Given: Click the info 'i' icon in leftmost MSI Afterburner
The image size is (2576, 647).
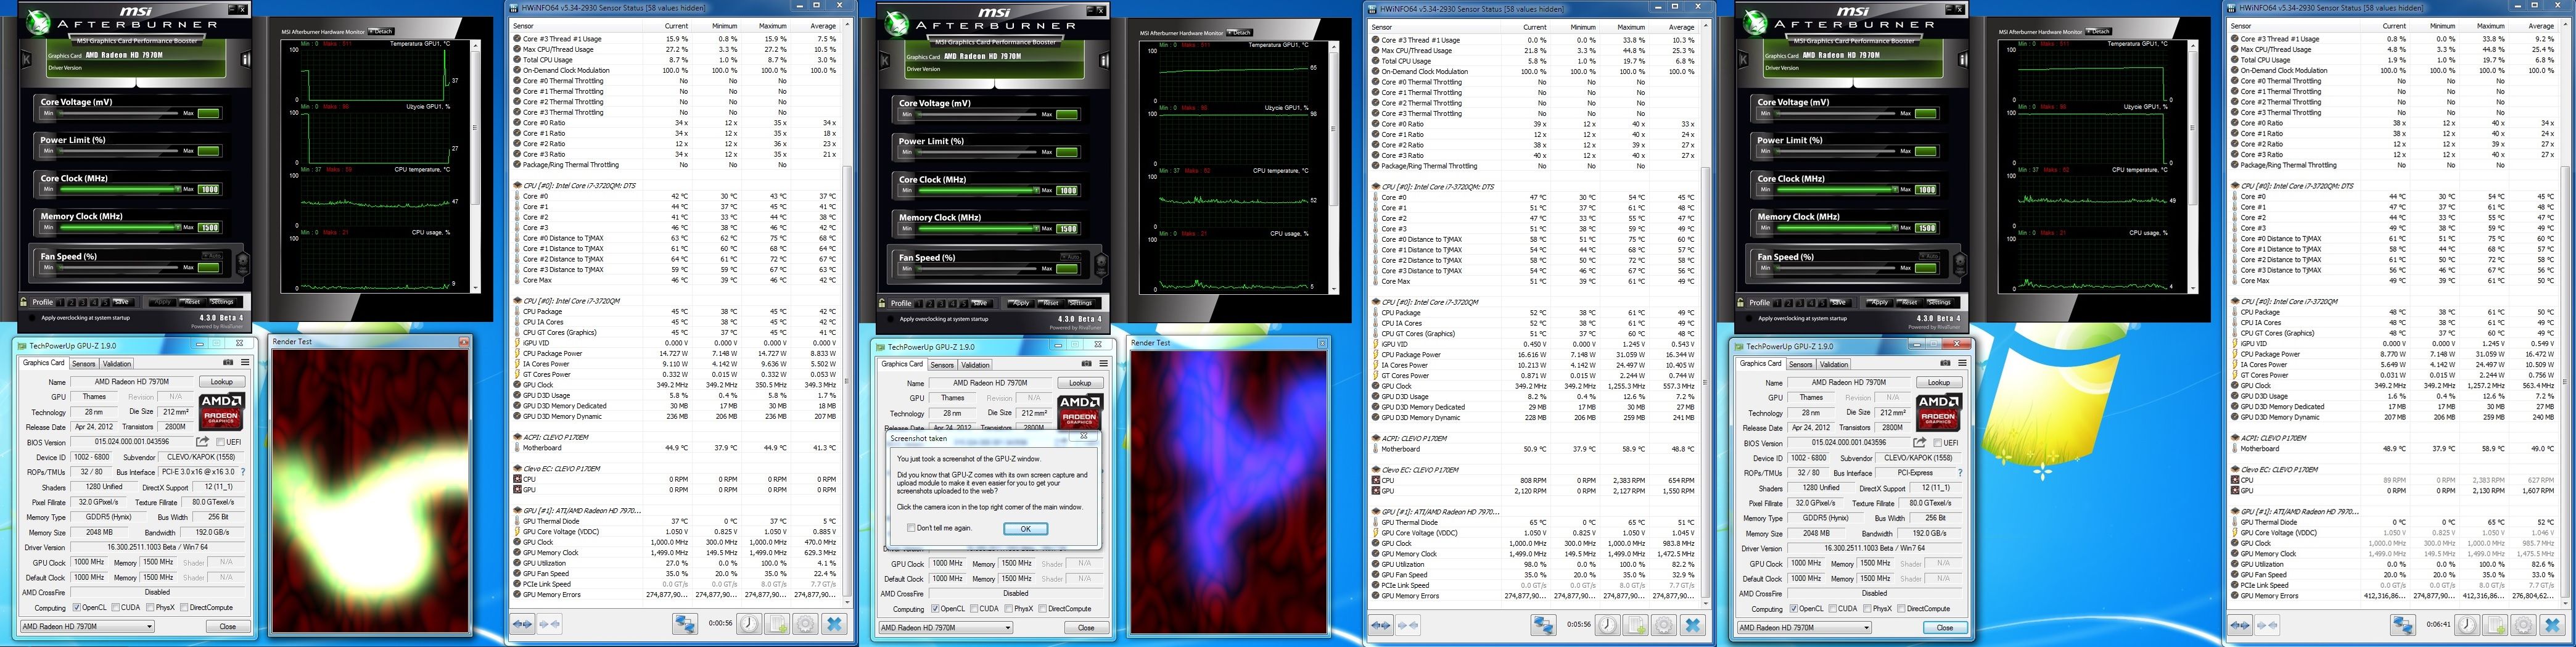Looking at the screenshot, I should 246,60.
